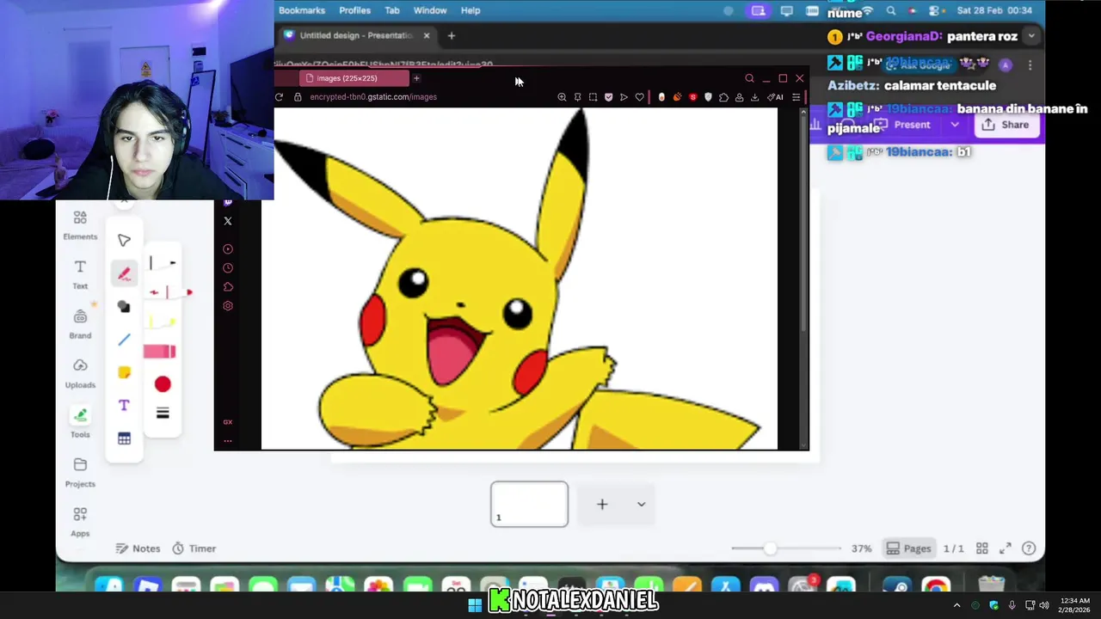Open Twitch in Opera GX sidebar
Screen dimensions: 1101x619
(228, 202)
